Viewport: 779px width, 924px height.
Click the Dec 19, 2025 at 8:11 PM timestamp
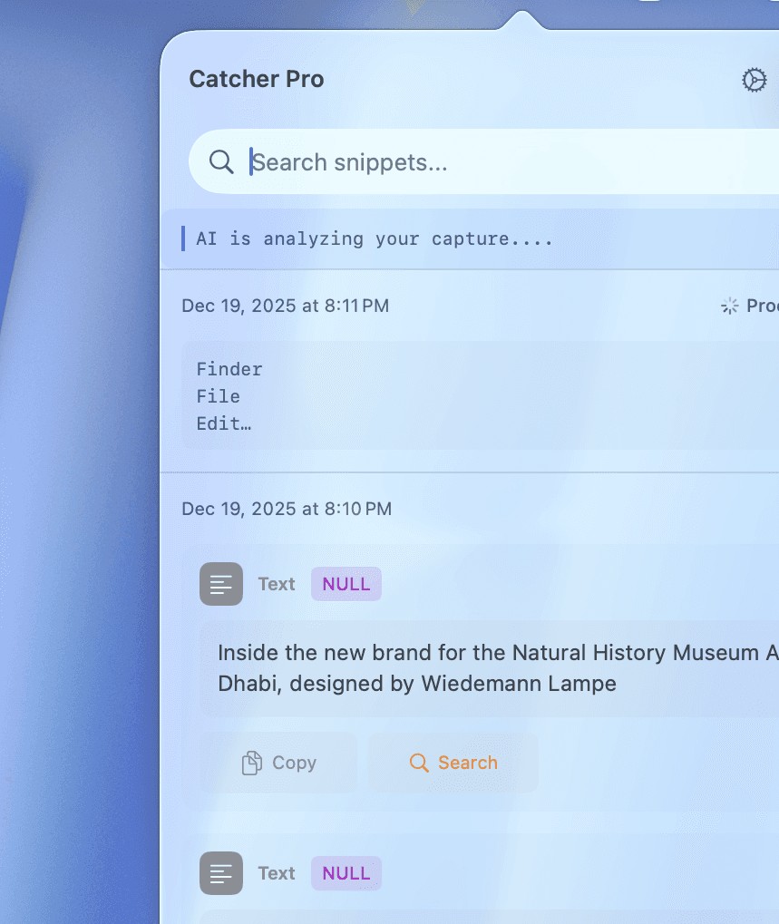[x=285, y=306]
